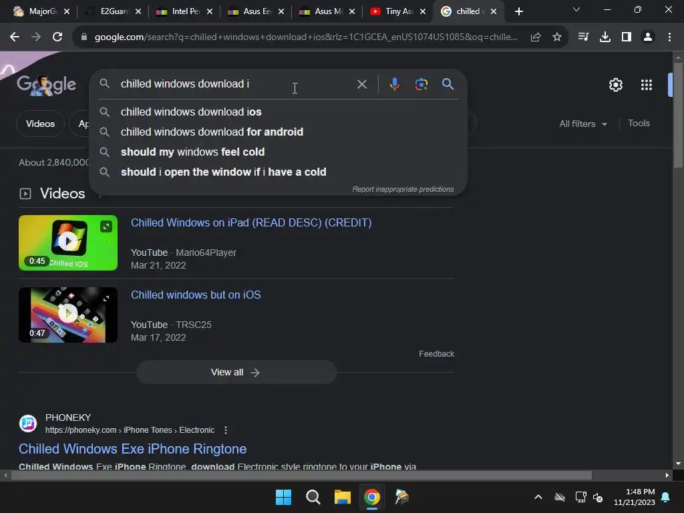Reload the current page

(57, 37)
